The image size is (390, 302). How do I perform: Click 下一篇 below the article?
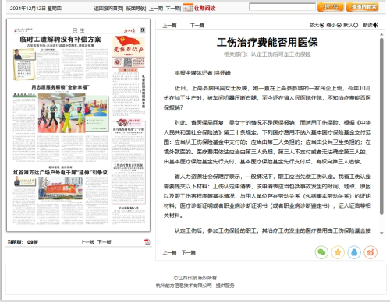pyautogui.click(x=189, y=252)
